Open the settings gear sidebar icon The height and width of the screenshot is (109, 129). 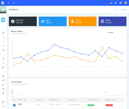(x=3, y=93)
